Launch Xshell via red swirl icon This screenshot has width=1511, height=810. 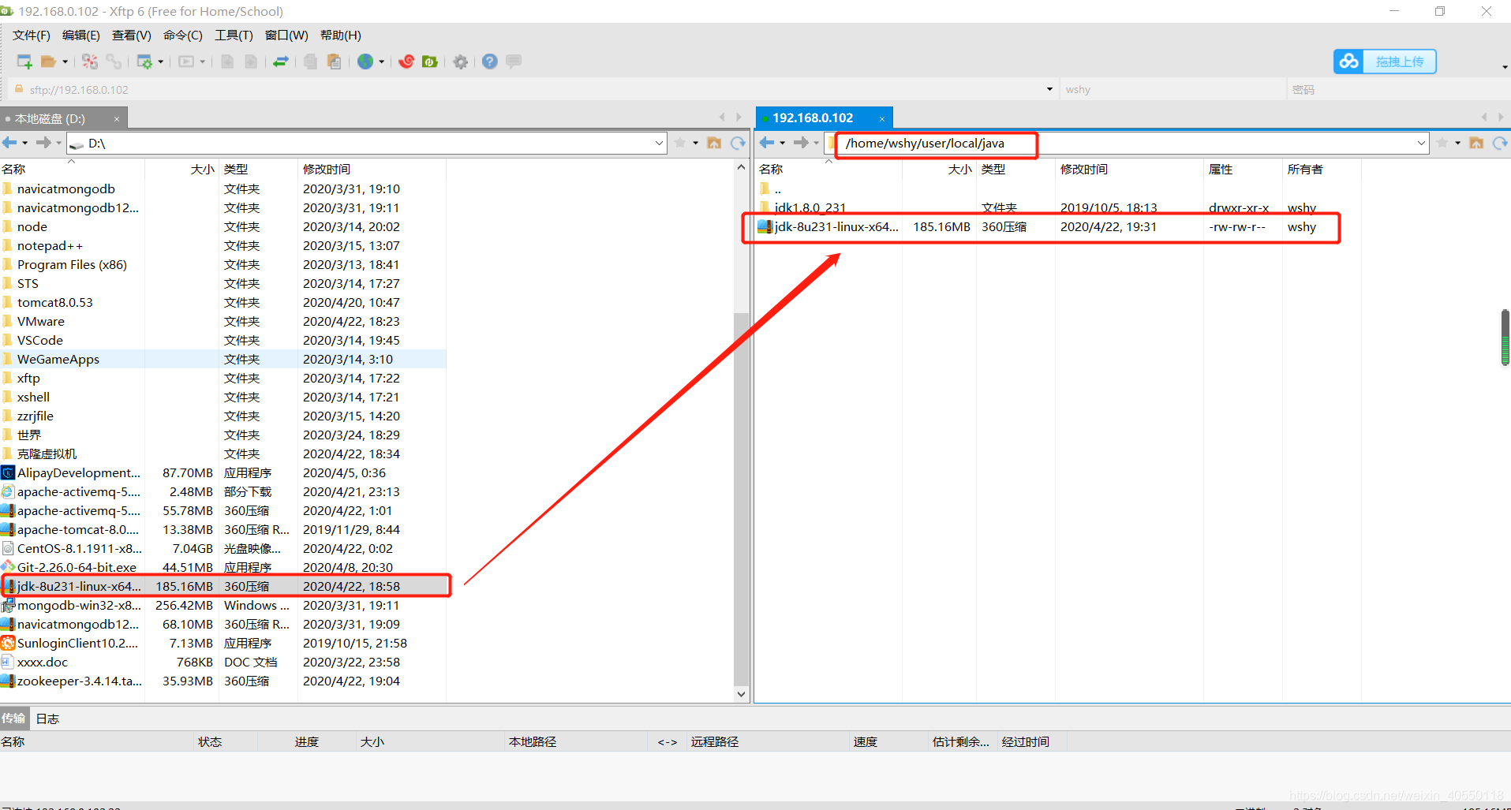(x=406, y=62)
